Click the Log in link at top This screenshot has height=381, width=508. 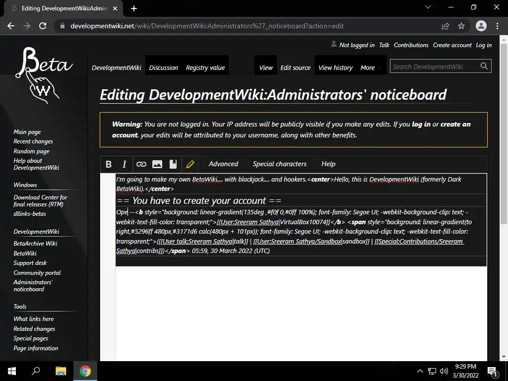point(483,45)
